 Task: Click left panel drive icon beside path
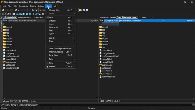coord(4,21)
